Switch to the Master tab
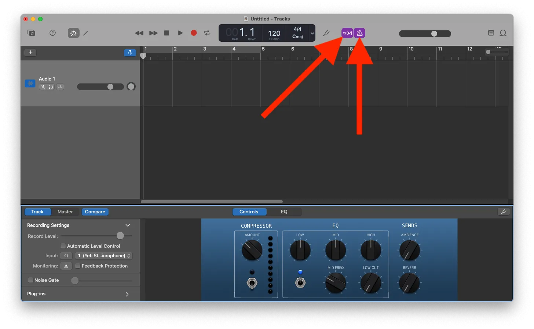 coord(65,212)
